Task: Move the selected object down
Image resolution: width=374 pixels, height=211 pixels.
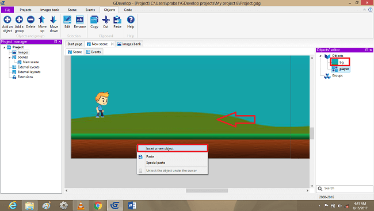Action: pos(54,20)
